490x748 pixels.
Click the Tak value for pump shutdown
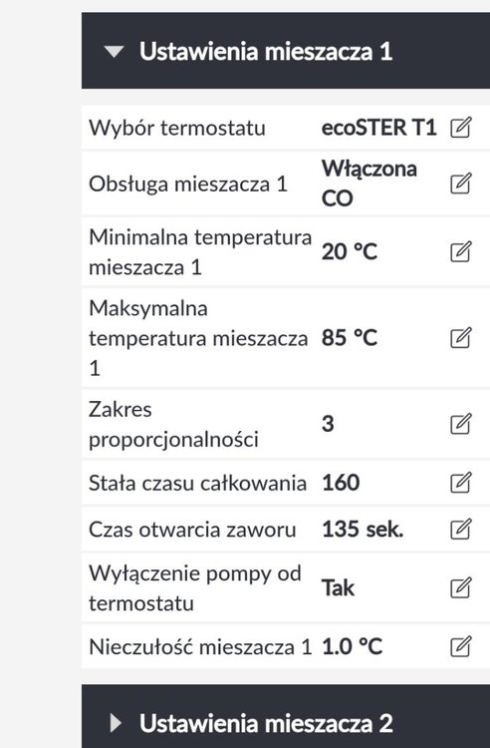(338, 587)
